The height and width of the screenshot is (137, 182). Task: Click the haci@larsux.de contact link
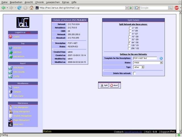133,132
